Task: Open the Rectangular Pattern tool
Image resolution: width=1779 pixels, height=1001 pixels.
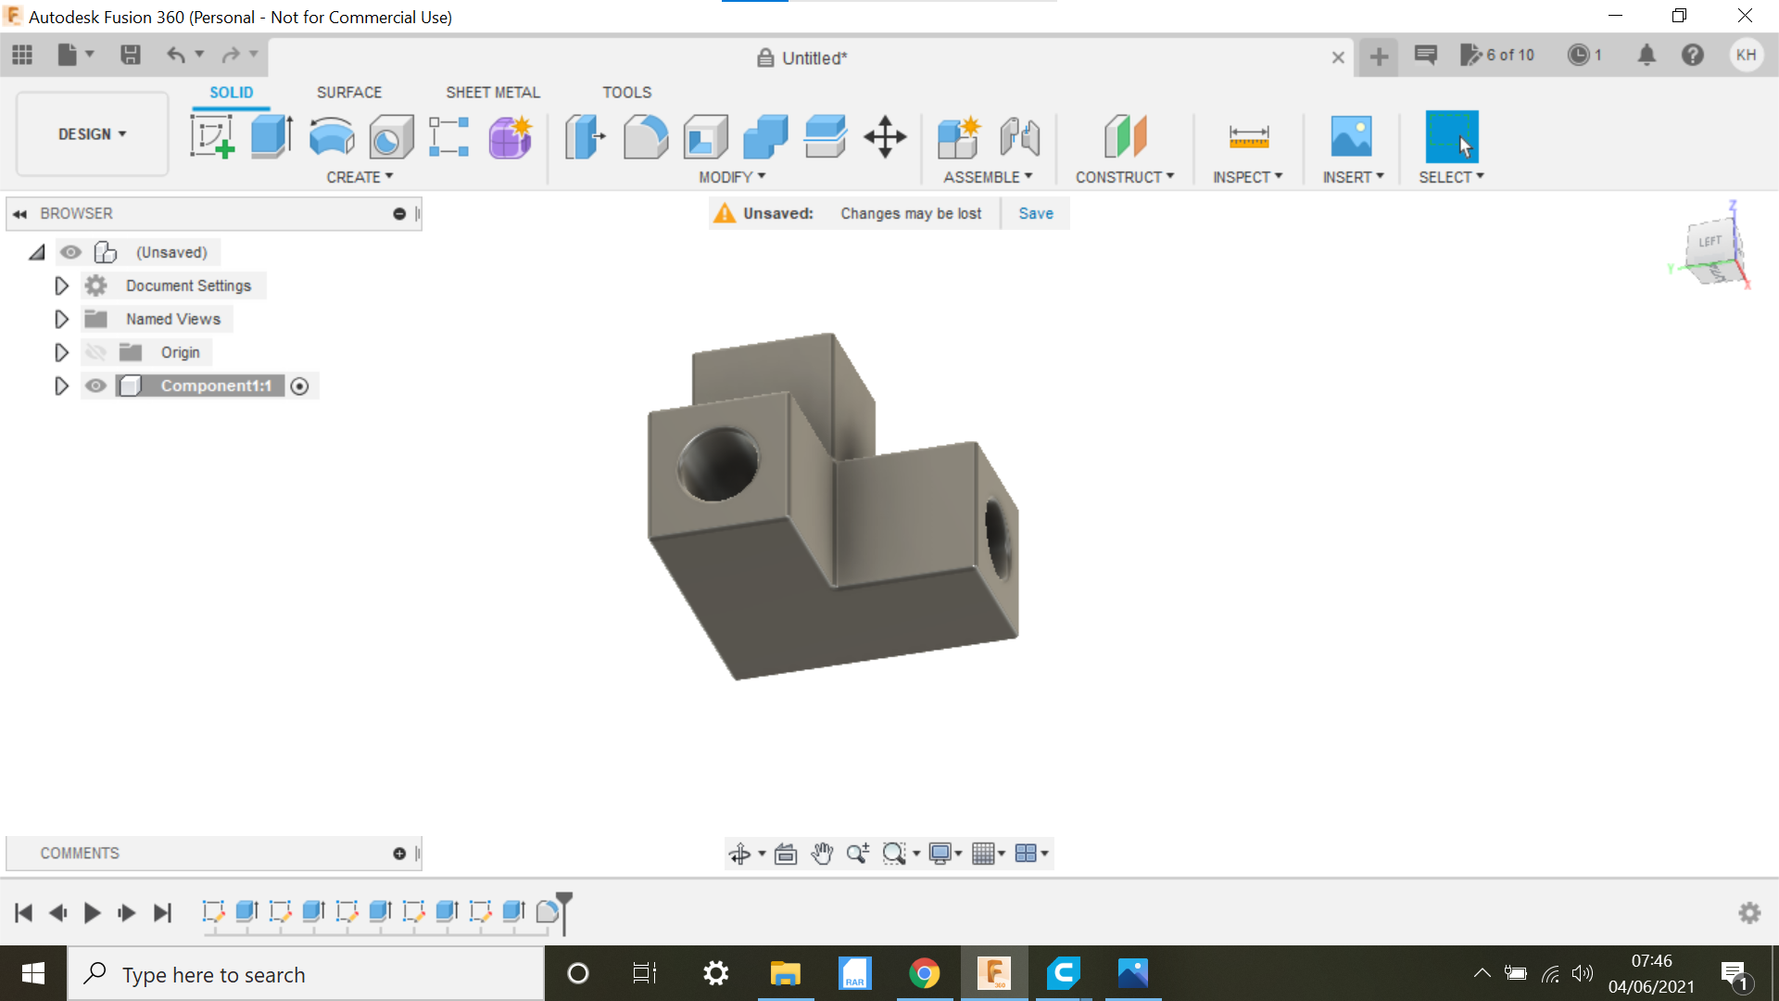Action: (x=449, y=136)
